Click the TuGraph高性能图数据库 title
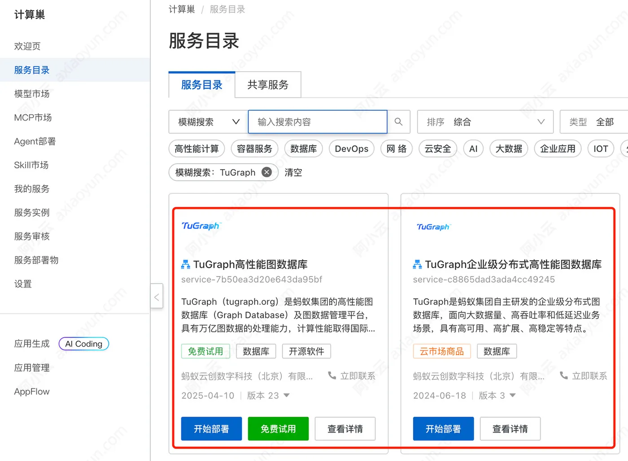 pyautogui.click(x=250, y=265)
